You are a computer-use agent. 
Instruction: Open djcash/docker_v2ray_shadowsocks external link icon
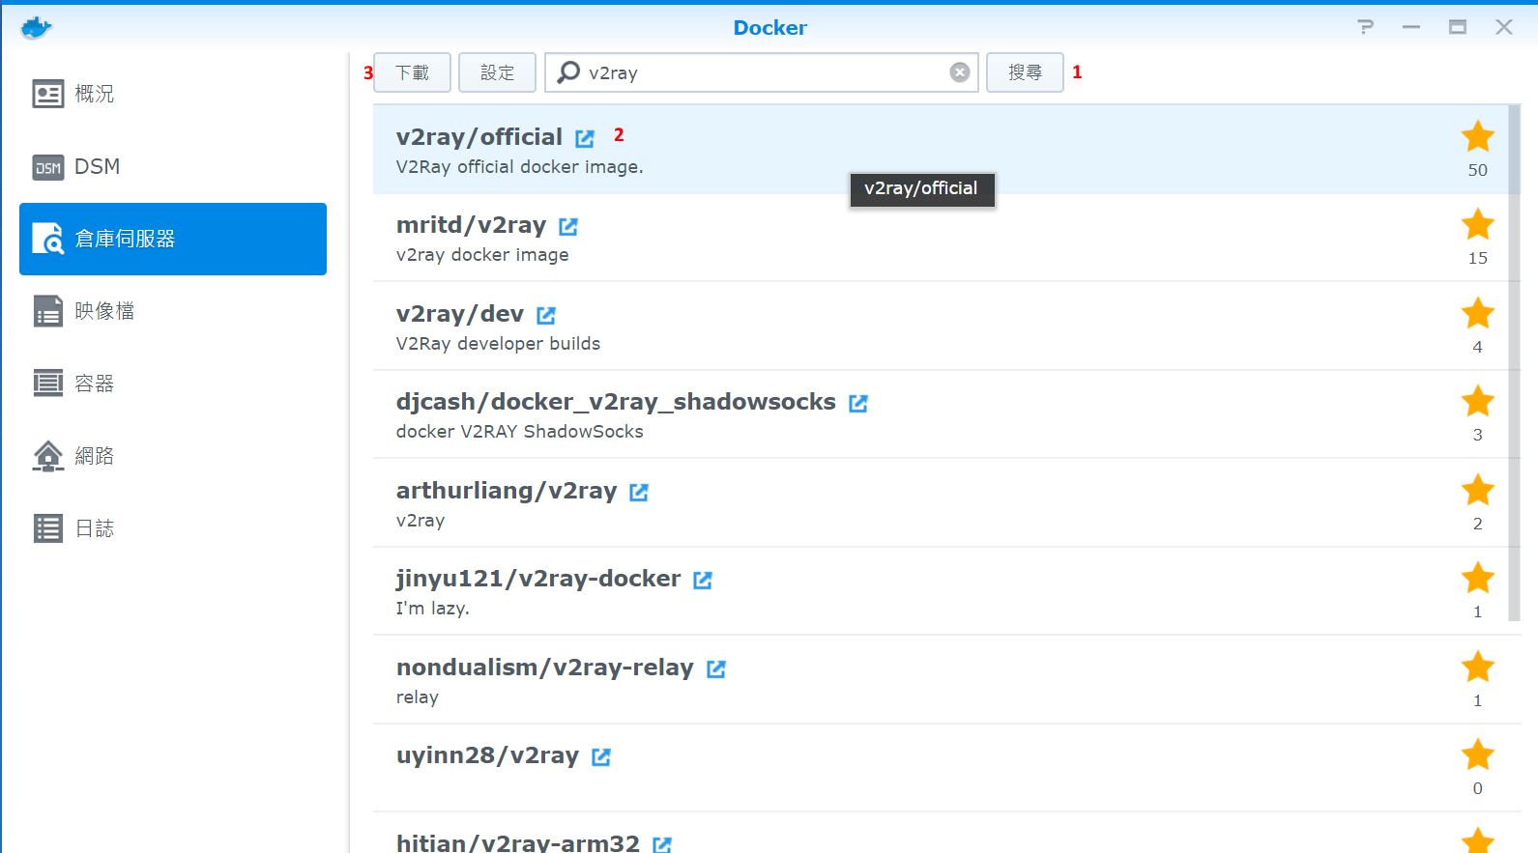(858, 403)
